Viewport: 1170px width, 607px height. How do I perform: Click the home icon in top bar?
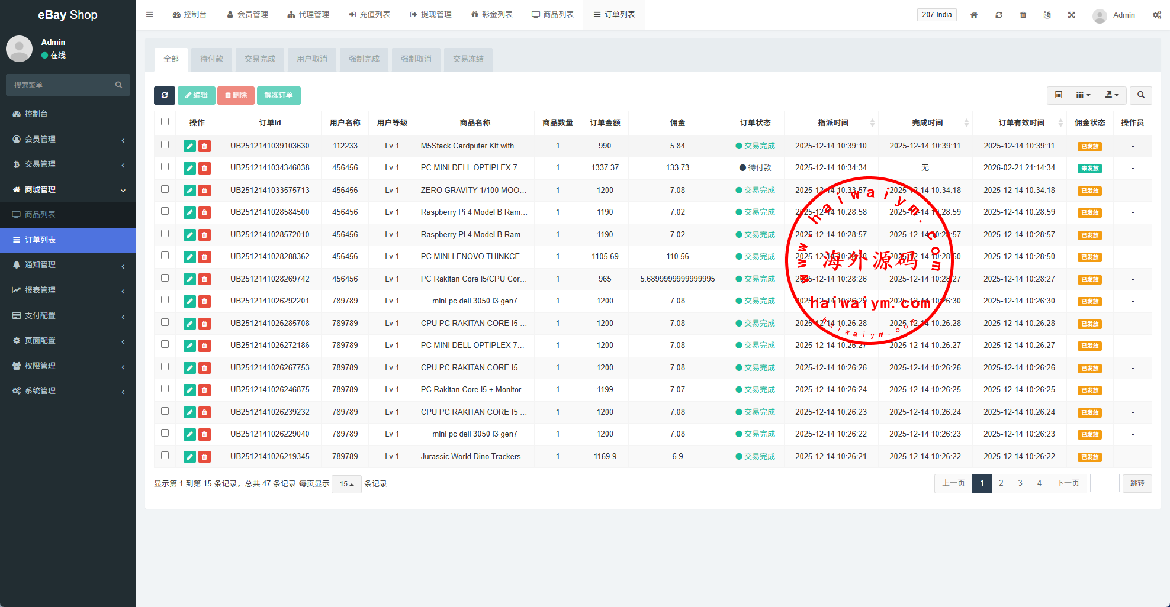pyautogui.click(x=974, y=15)
